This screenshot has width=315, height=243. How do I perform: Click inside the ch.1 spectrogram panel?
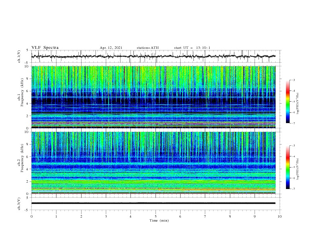coord(153,97)
